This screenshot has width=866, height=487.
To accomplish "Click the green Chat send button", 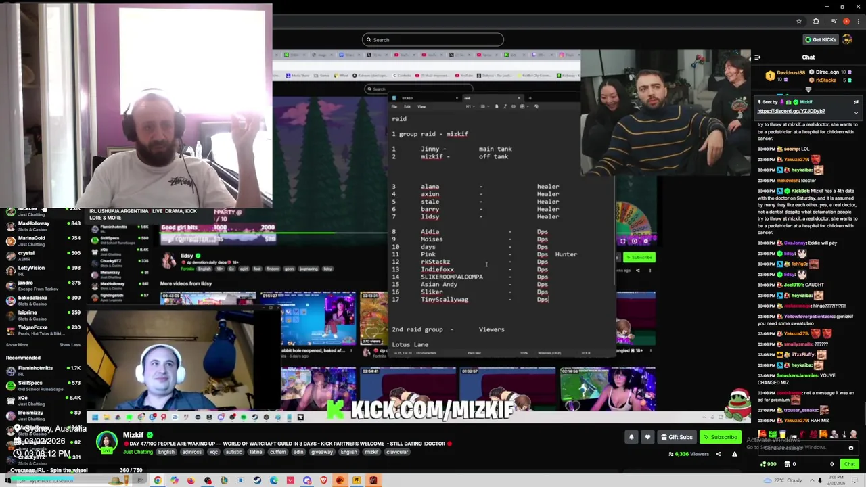I will pyautogui.click(x=849, y=464).
